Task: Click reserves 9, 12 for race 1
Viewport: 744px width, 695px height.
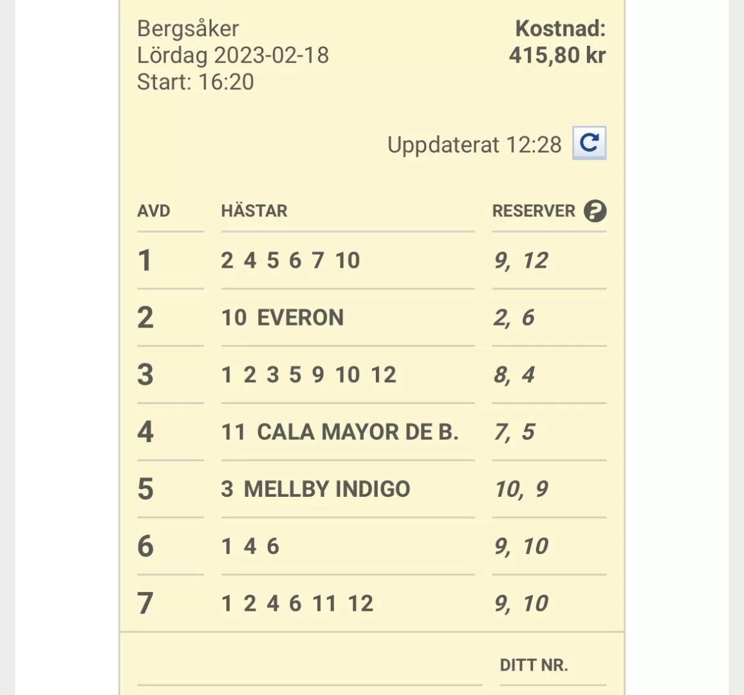Action: (x=521, y=261)
